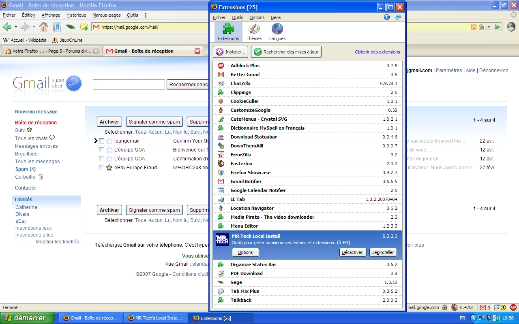Toggle star on 'Bienvenue' L'équipe GOA message
This screenshot has height=324, width=519.
click(x=109, y=149)
